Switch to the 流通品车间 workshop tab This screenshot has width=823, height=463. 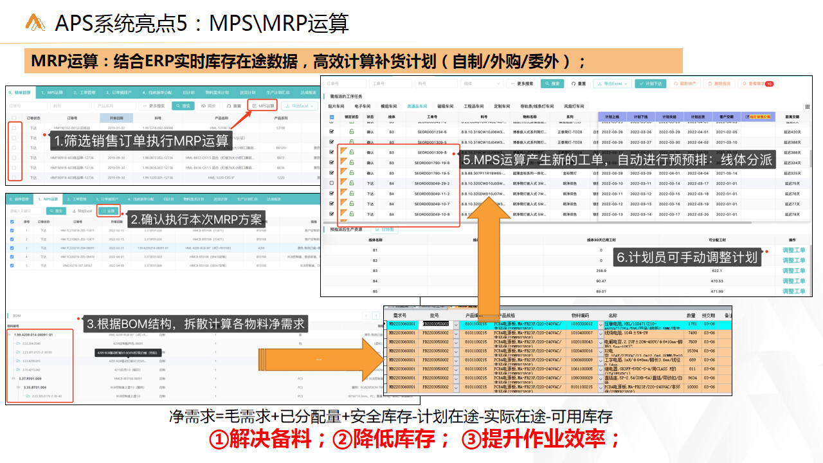tap(417, 106)
